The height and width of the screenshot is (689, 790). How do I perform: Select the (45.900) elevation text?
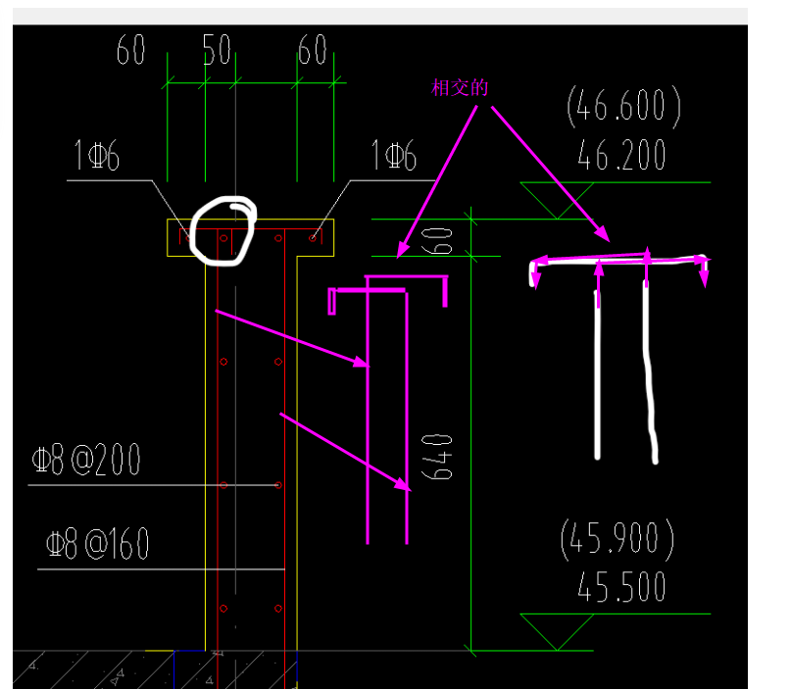[617, 538]
